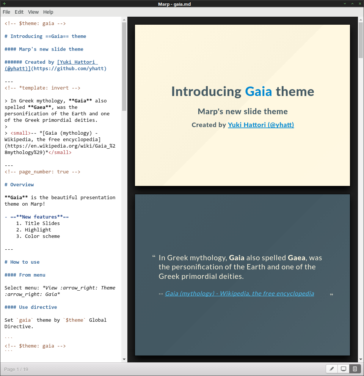Switch to Markdown edit-only view (pencil icon)
The image size is (364, 376).
tap(332, 369)
